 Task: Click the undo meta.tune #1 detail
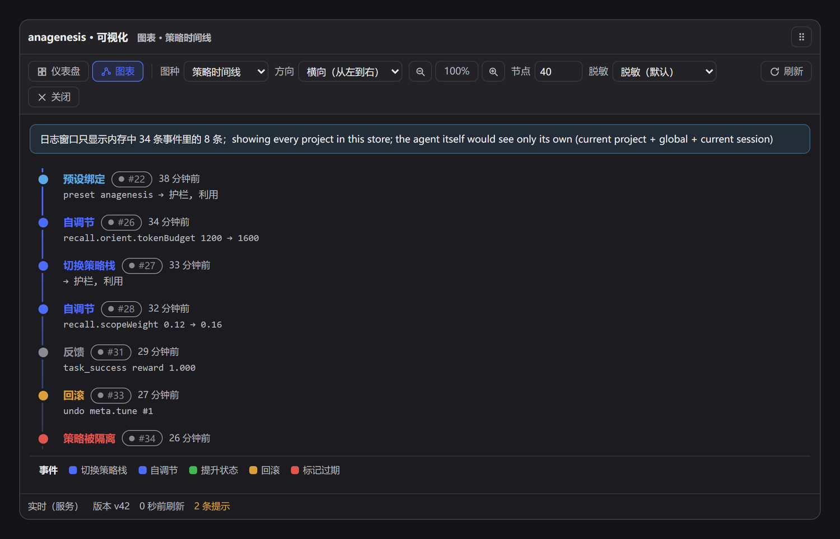tap(108, 411)
